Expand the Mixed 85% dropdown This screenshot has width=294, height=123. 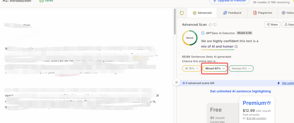(x=215, y=68)
